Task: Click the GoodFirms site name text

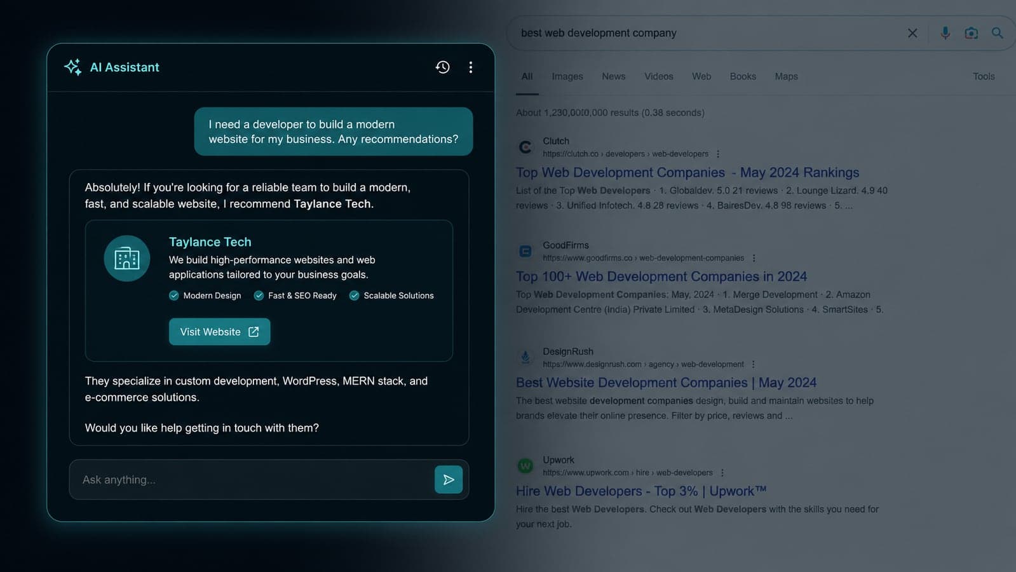Action: (566, 245)
